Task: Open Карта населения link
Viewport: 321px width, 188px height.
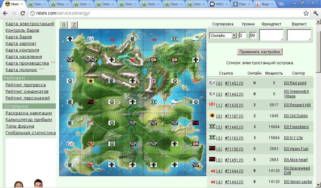Action: coord(24,57)
